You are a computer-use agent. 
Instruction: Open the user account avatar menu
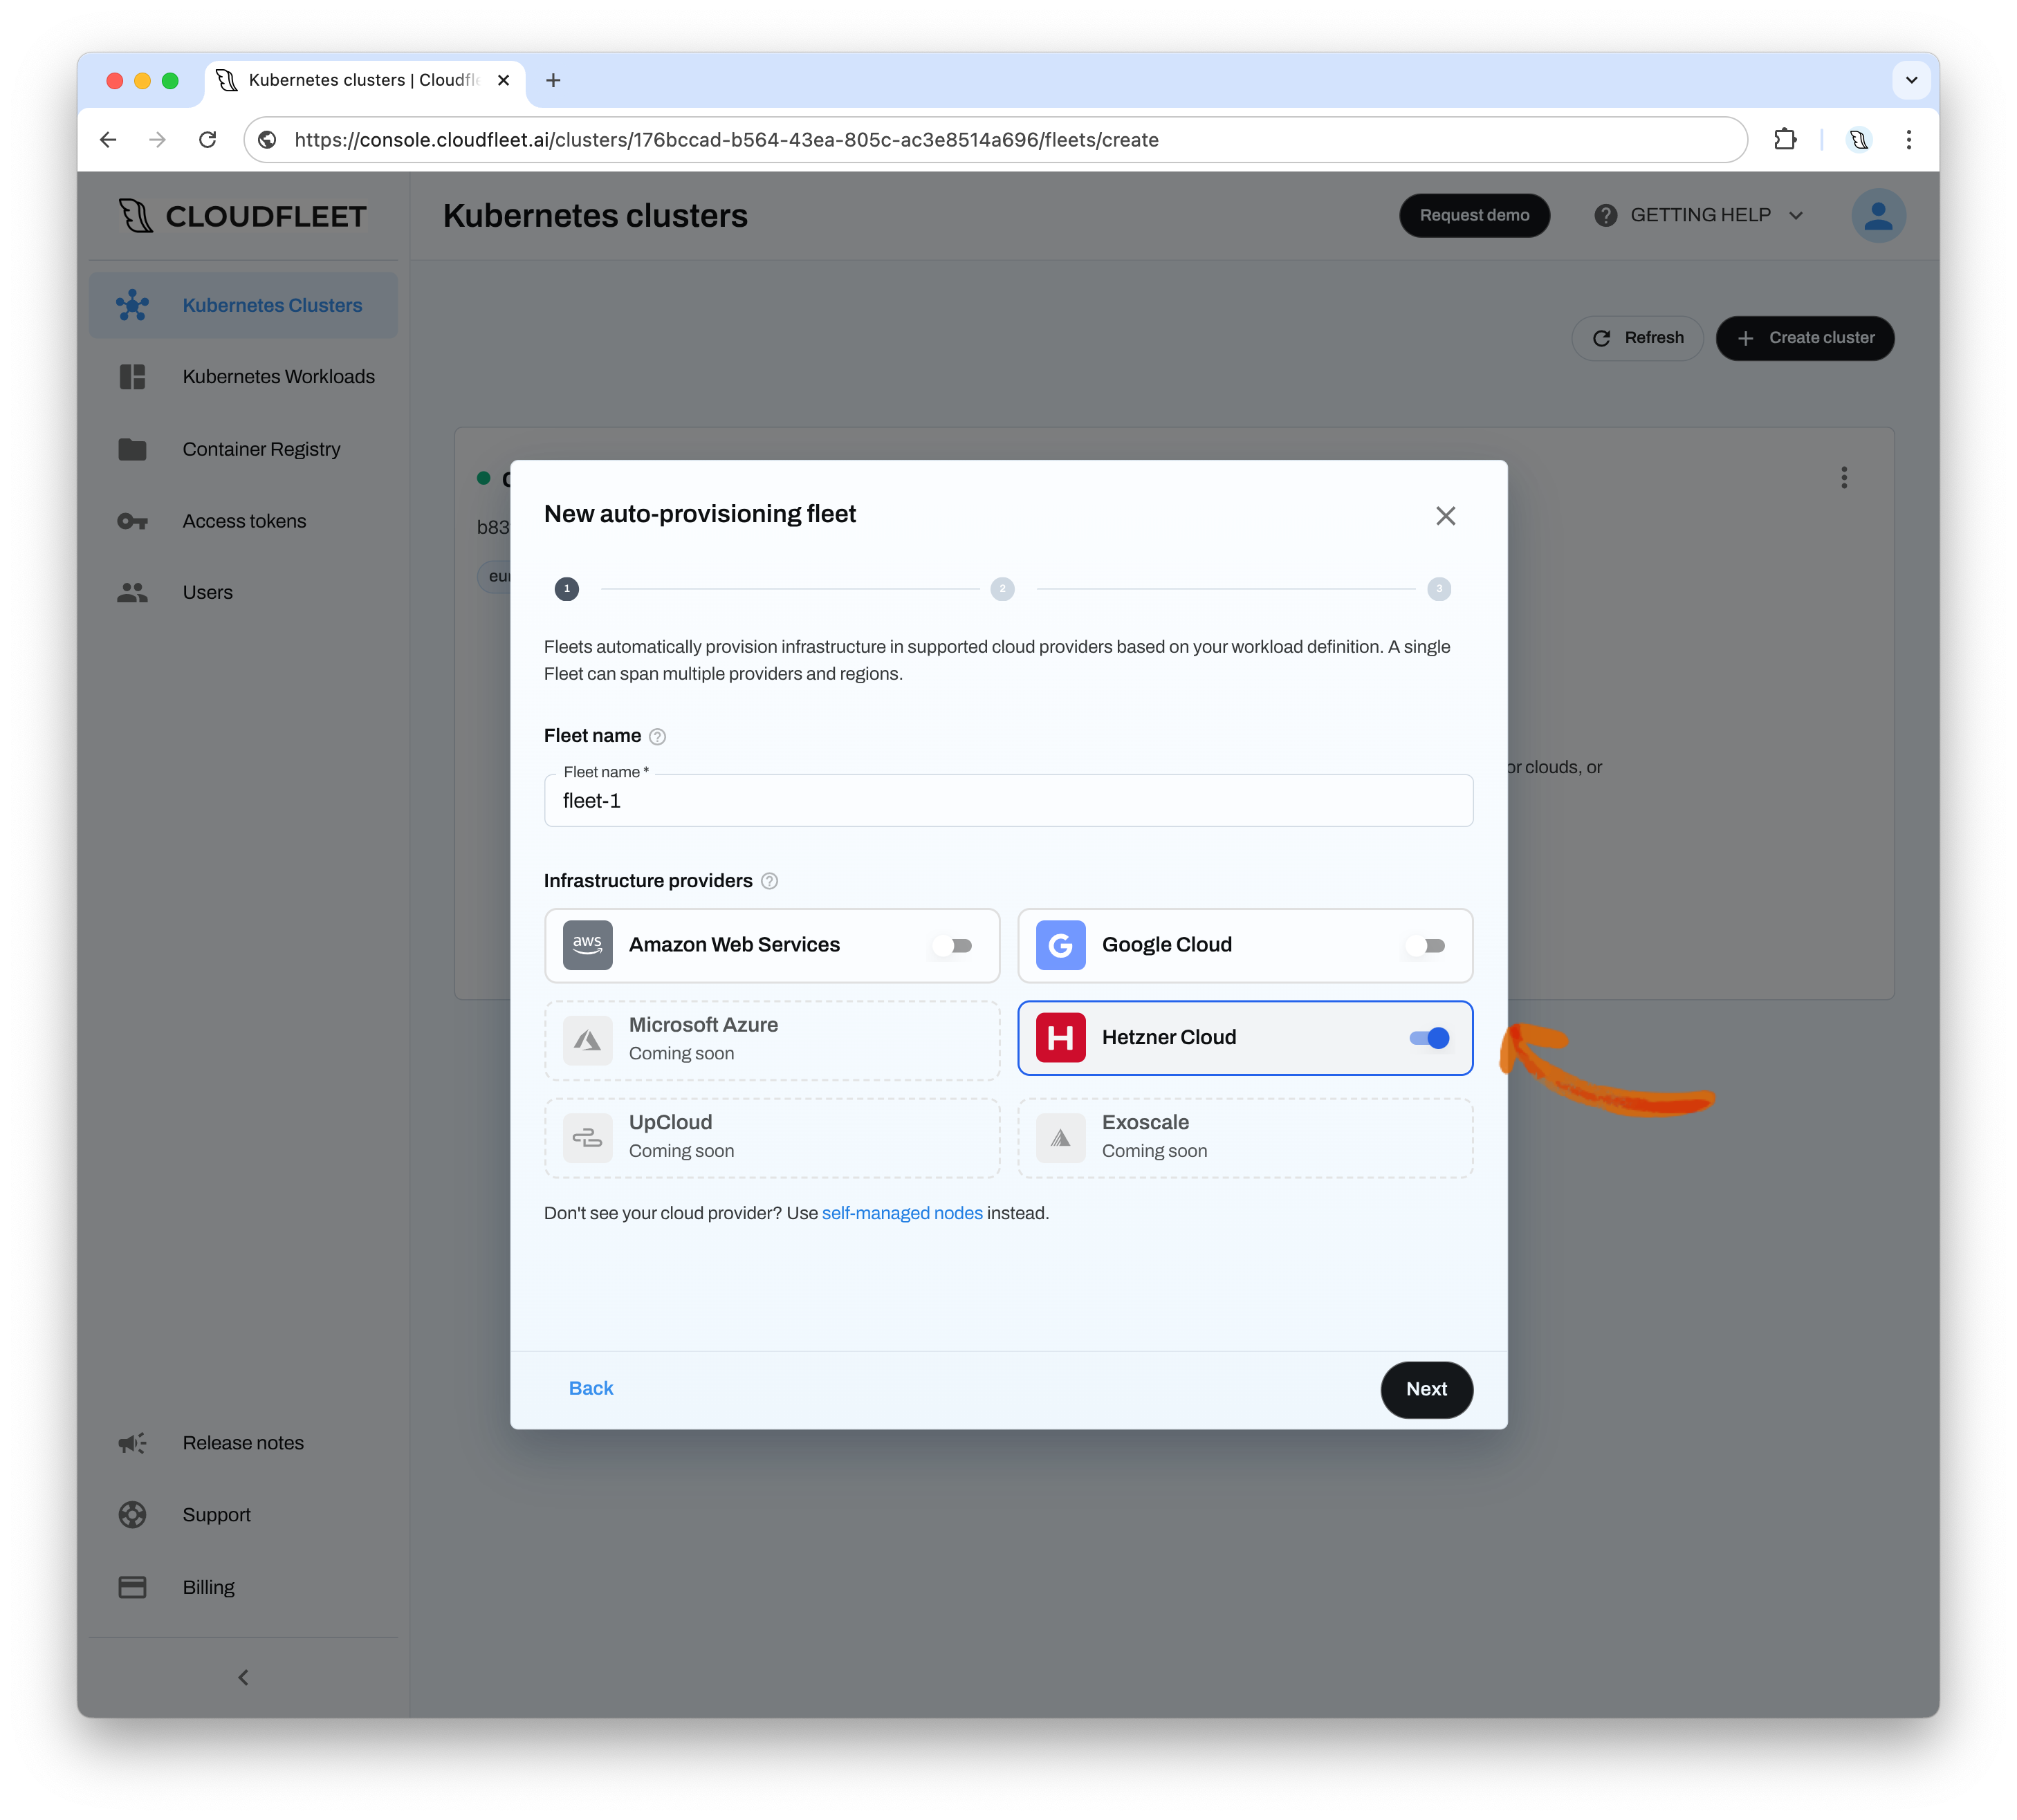pyautogui.click(x=1878, y=216)
